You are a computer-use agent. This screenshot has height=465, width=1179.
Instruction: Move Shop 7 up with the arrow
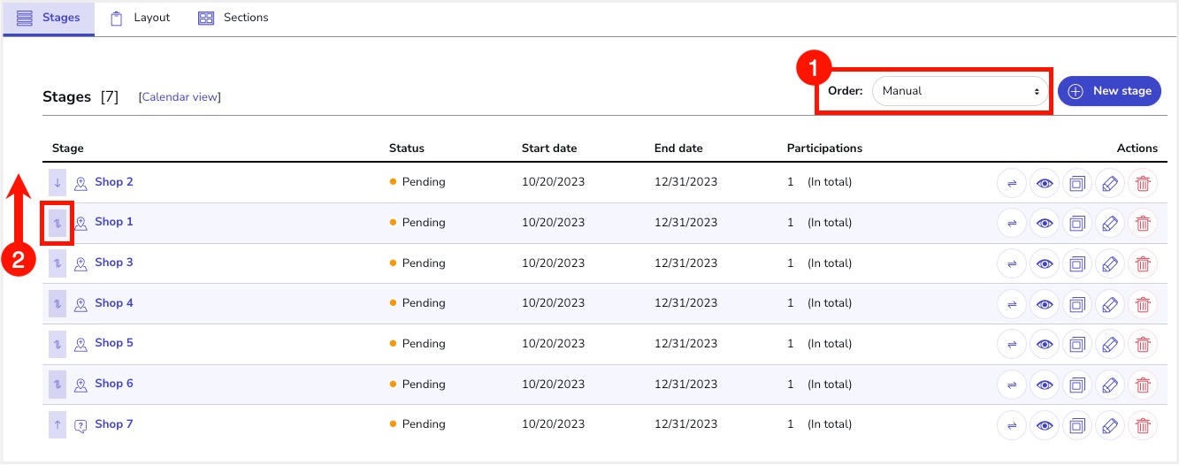[57, 425]
